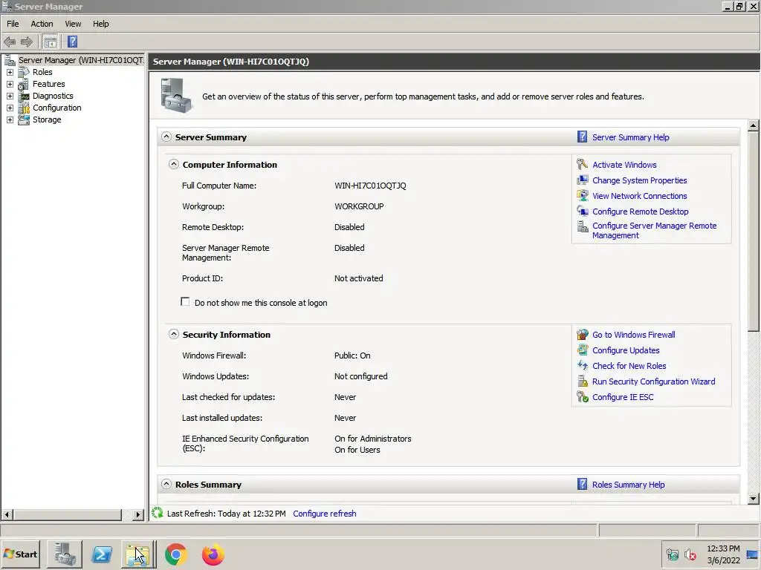761x570 pixels.
Task: Click the Change System Properties icon
Action: pos(582,180)
